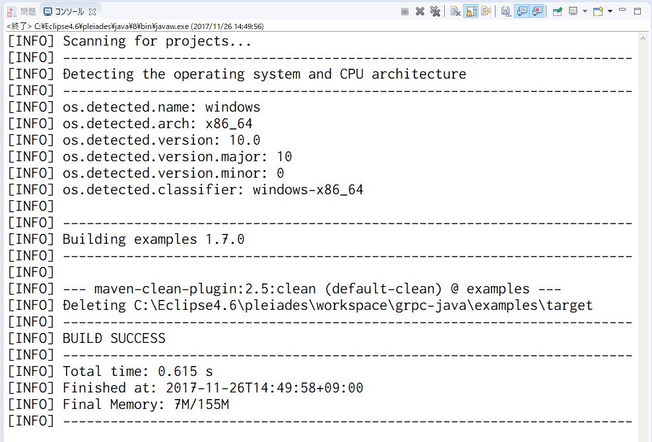
Task: Click the vertical scrollbar of the console
Action: (644, 231)
